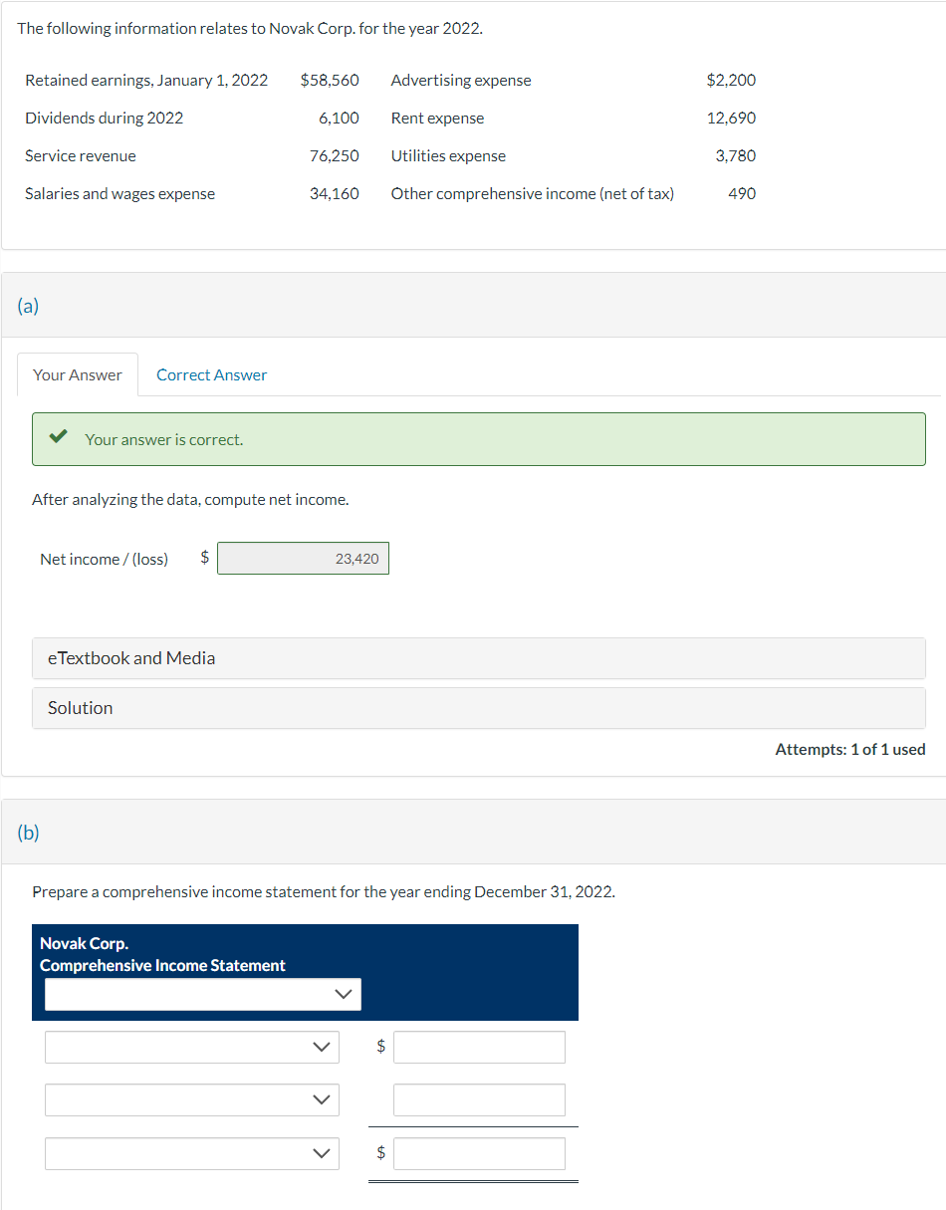Click the part (b) section header
Screen dimensions: 946x1210
point(474,832)
